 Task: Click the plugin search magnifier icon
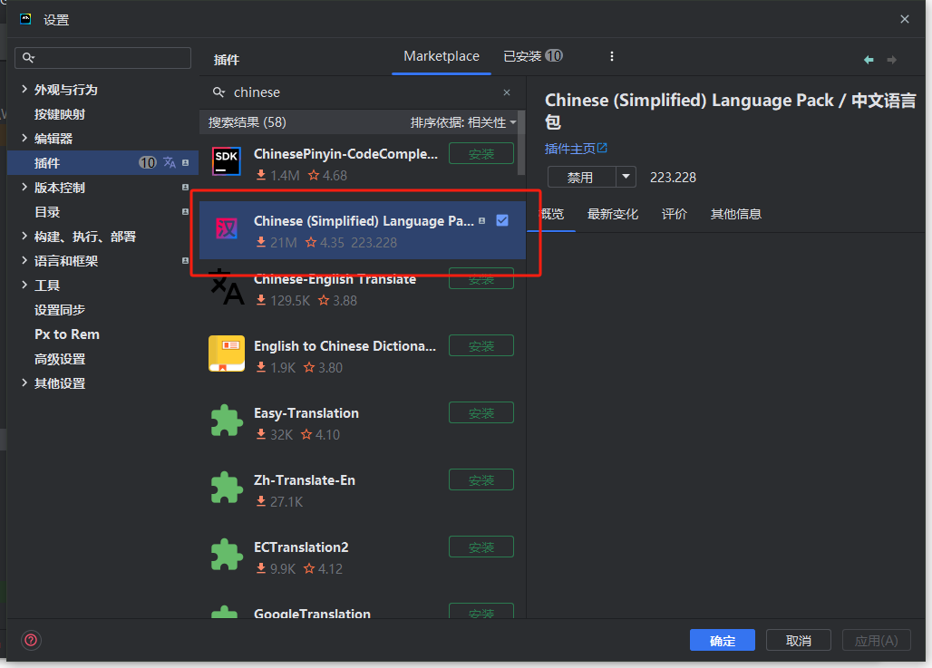tap(218, 92)
